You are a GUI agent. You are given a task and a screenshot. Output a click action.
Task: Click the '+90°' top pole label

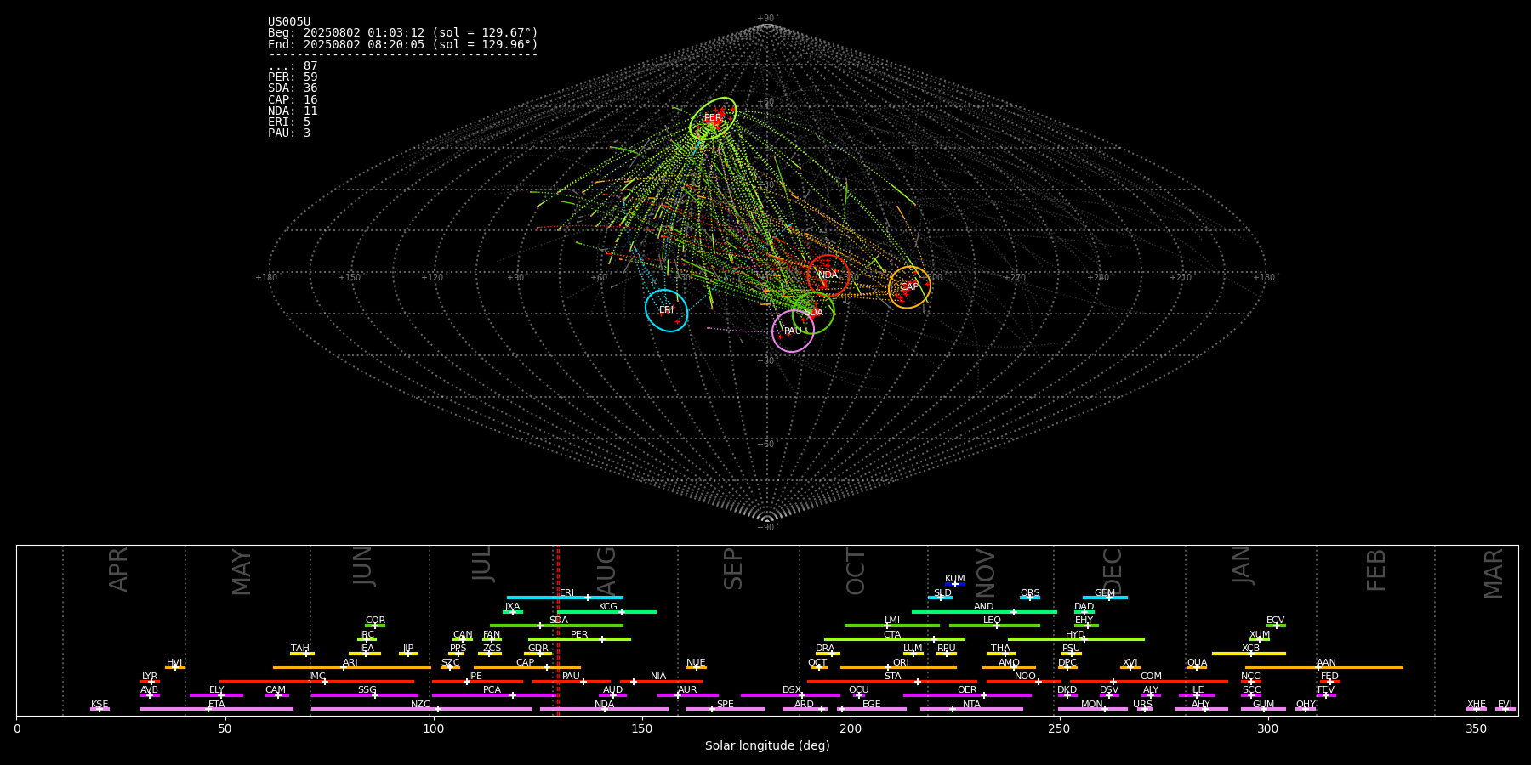[x=767, y=19]
